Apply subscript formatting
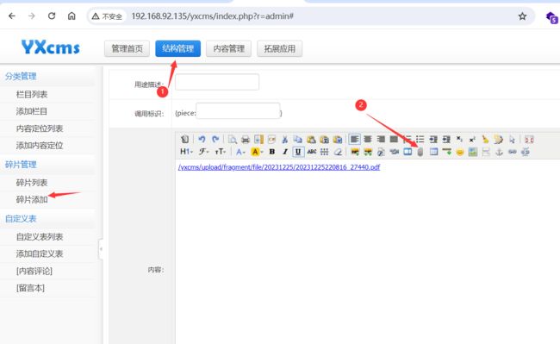The image size is (560, 344). coord(459,140)
